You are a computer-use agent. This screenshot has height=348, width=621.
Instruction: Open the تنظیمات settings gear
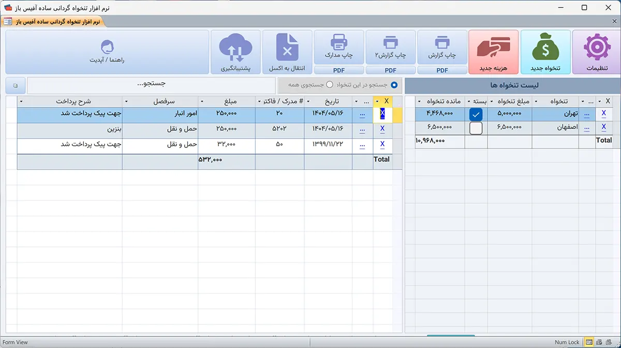596,52
